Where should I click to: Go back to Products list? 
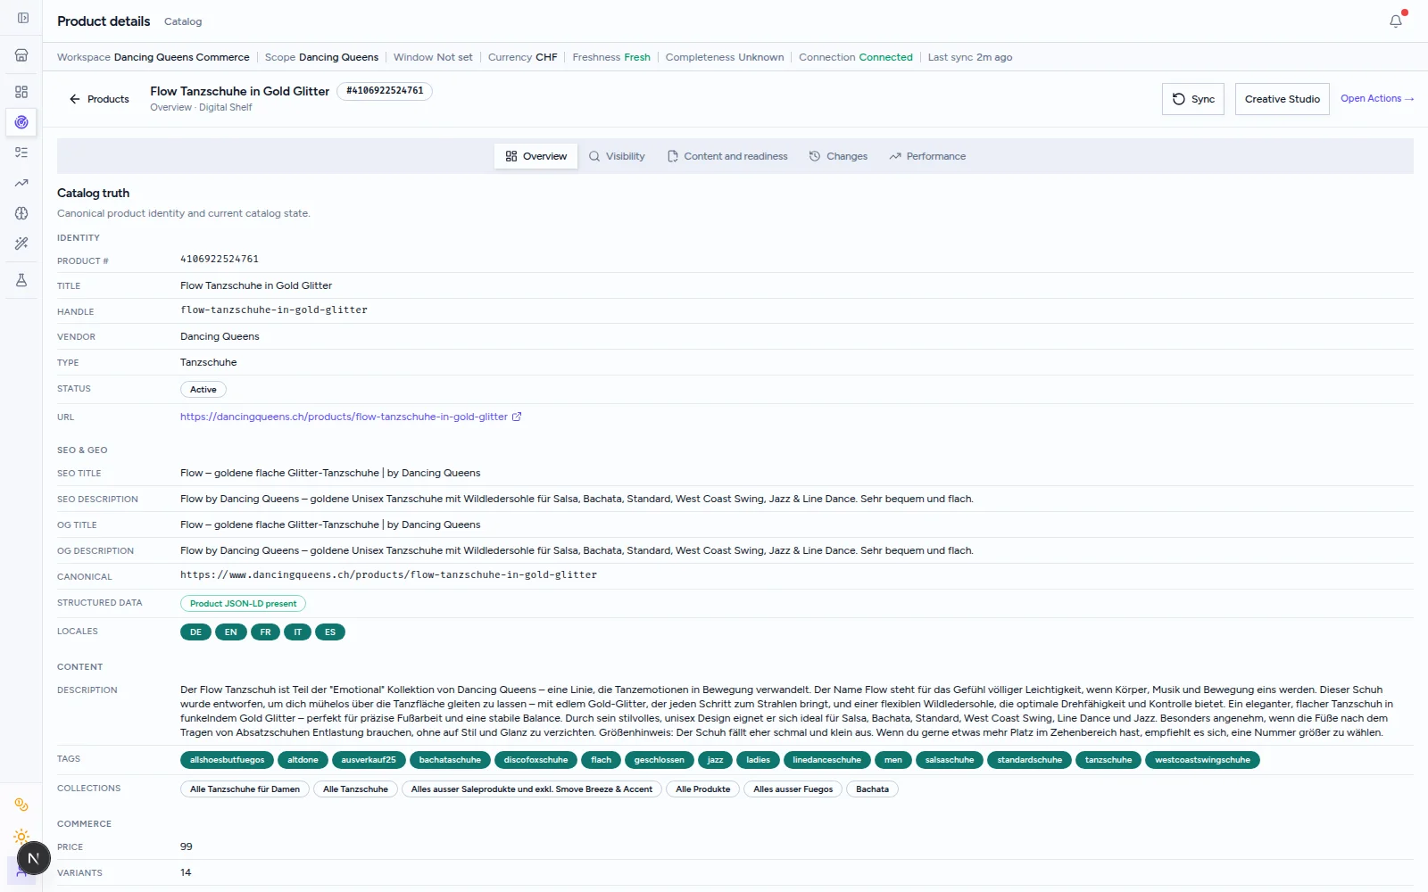point(100,99)
